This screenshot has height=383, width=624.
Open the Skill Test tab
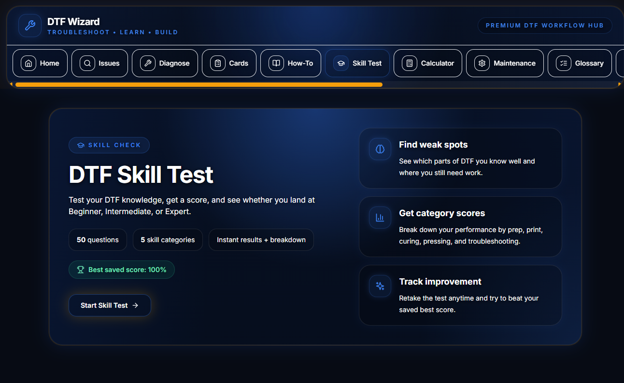[357, 63]
